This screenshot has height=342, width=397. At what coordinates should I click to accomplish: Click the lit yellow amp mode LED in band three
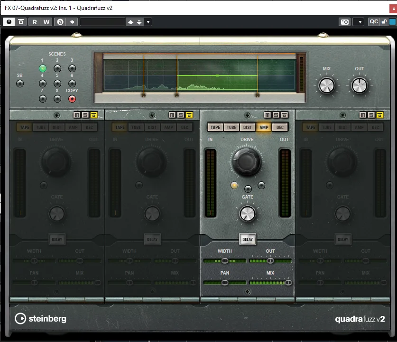[x=234, y=185]
